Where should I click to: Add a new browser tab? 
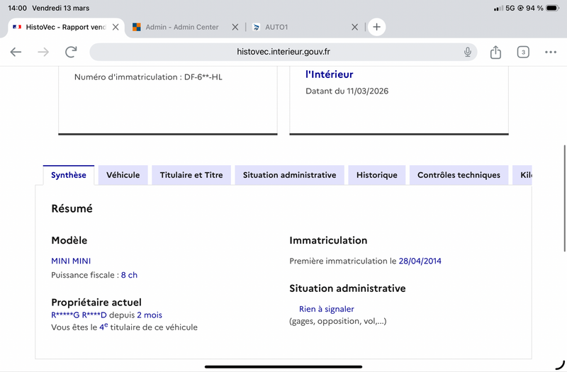(376, 27)
